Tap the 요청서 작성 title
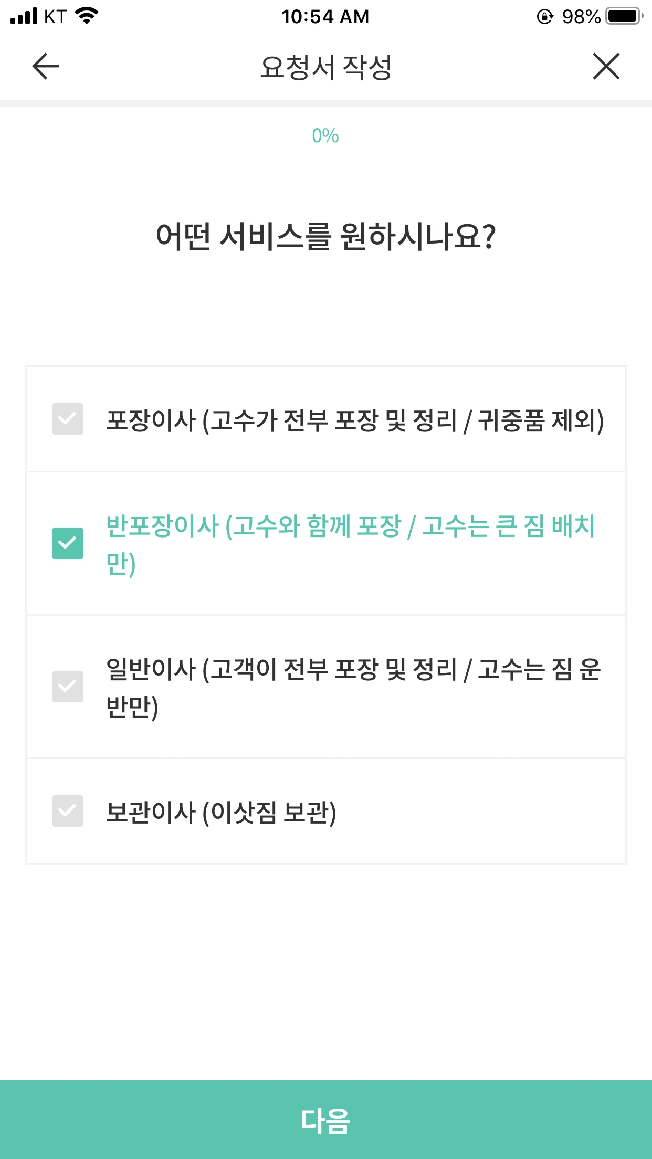Screen dimensions: 652x1159 326,67
